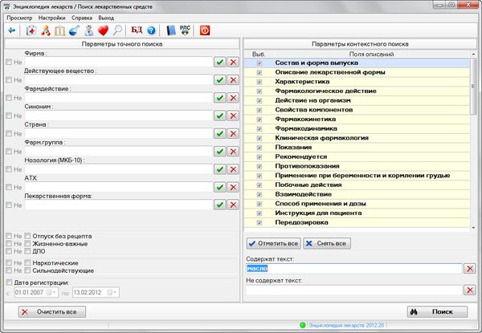
Task: Open the Справка menu
Action: pos(83,17)
